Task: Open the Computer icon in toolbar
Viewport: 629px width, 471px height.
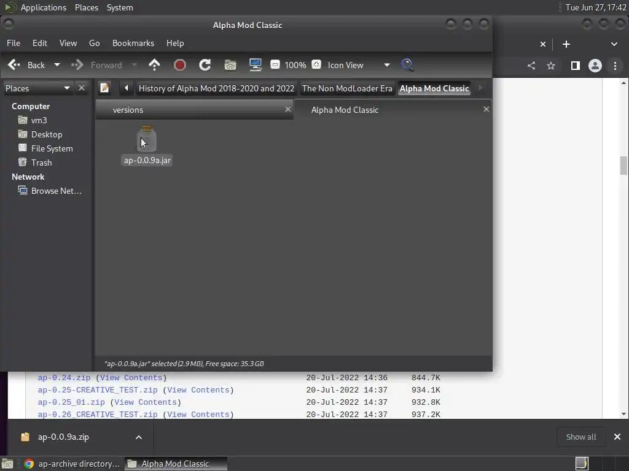Action: [x=256, y=65]
